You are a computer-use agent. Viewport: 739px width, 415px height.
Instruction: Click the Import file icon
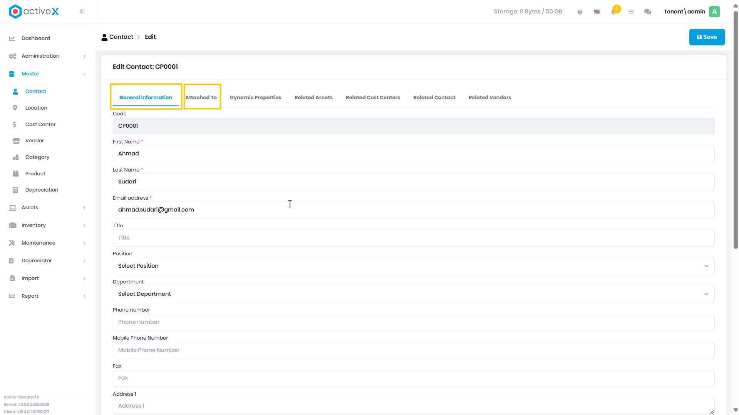12,278
